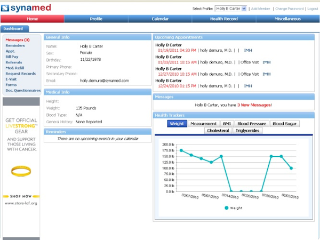Open the 01/19/2011 04:30 PM appointment
Image resolution: width=320 pixels, height=240 pixels.
click(x=177, y=50)
